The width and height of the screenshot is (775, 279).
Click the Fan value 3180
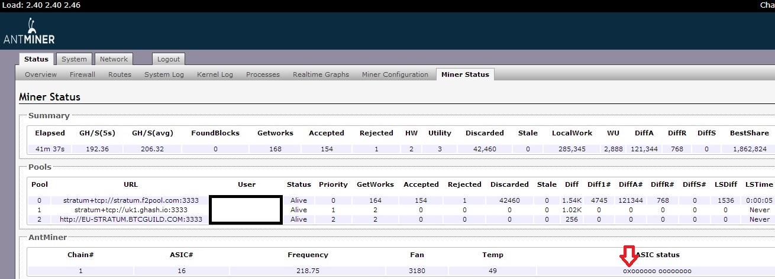pyautogui.click(x=417, y=271)
